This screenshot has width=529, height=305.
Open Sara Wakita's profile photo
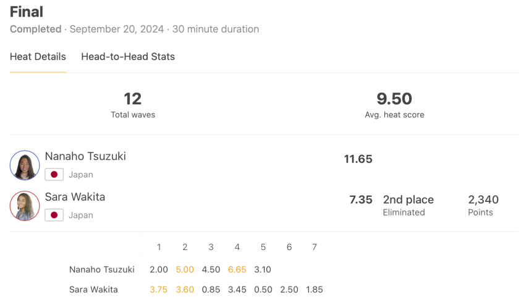coord(25,206)
